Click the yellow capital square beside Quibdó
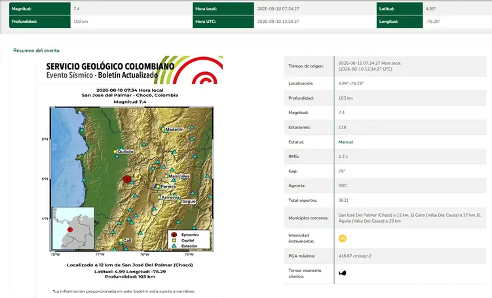Screen dimensions: 492x298 (115, 151)
